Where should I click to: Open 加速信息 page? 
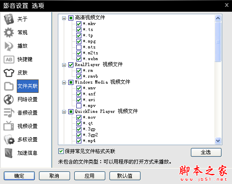pyautogui.click(x=28, y=153)
